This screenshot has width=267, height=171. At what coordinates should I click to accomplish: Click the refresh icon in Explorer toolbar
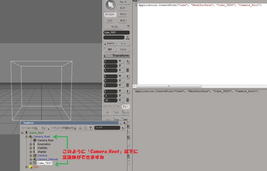(85, 128)
